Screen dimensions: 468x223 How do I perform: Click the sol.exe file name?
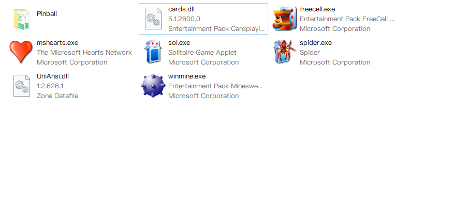[179, 42]
